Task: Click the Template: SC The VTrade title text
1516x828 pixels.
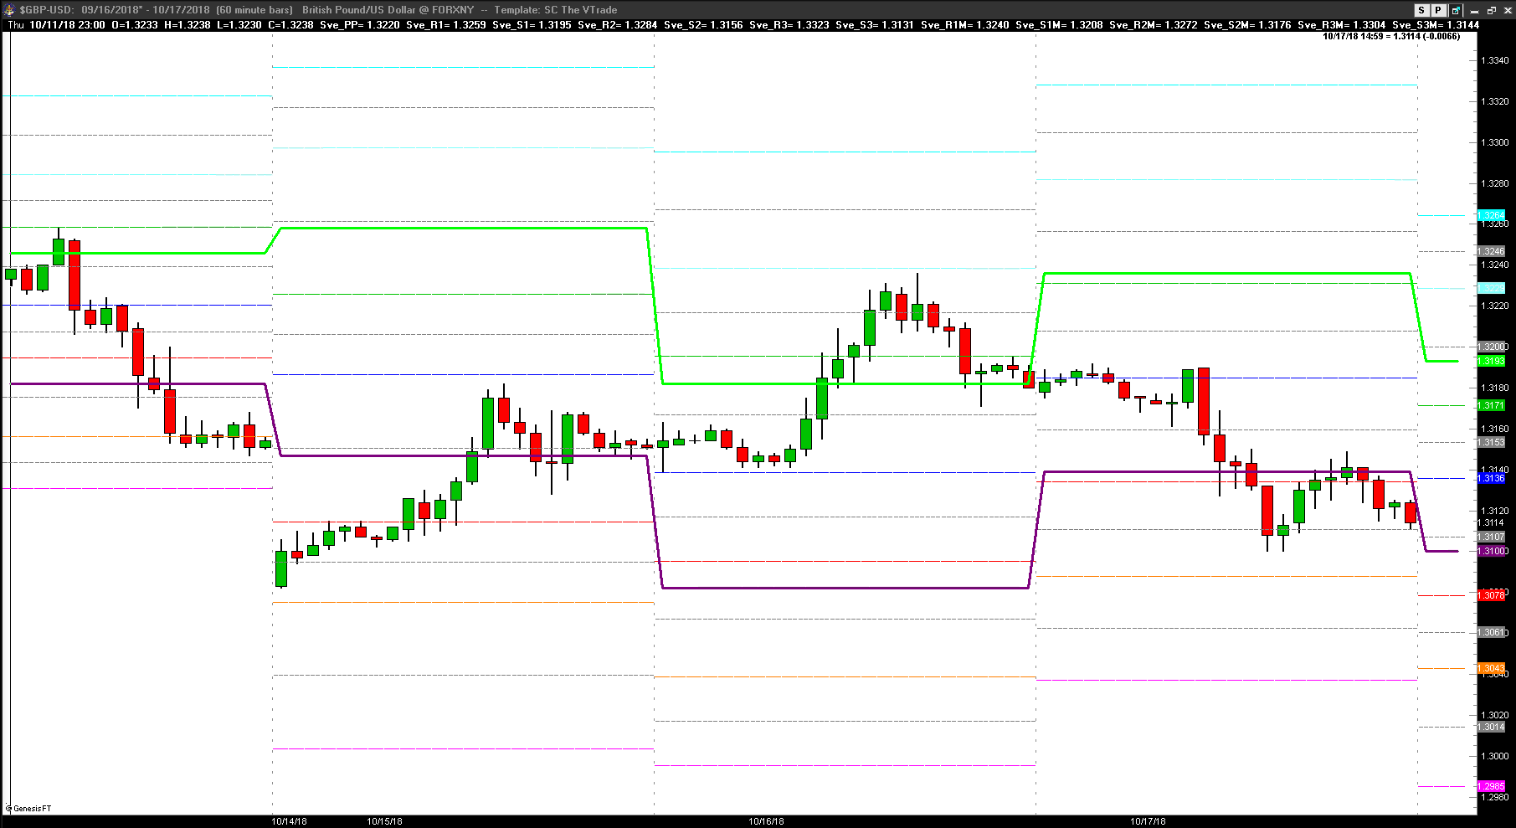Action: pos(556,10)
